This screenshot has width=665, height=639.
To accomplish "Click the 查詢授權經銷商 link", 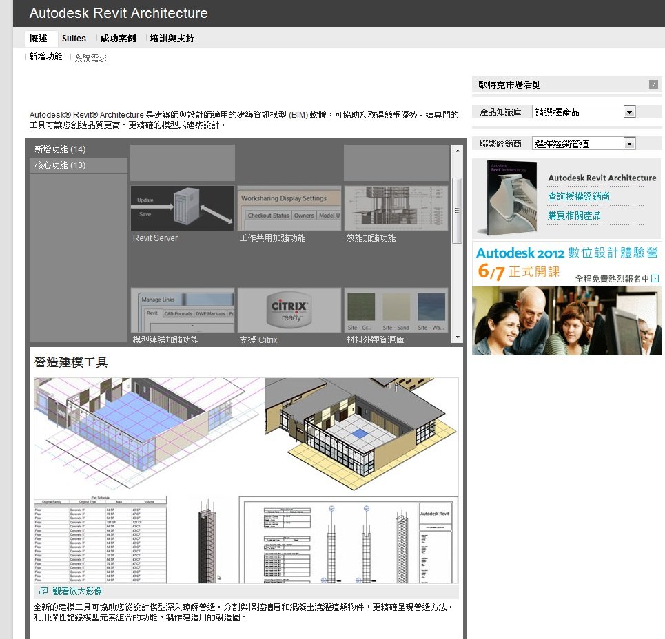I will [x=578, y=197].
